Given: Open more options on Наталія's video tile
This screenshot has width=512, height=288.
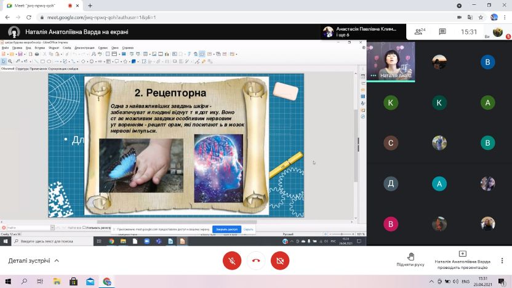Looking at the screenshot, I should 373,76.
